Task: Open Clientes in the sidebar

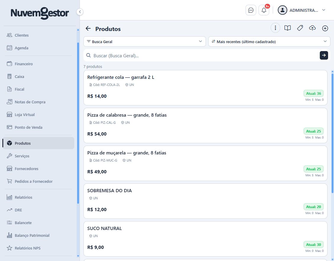Action: (38, 35)
